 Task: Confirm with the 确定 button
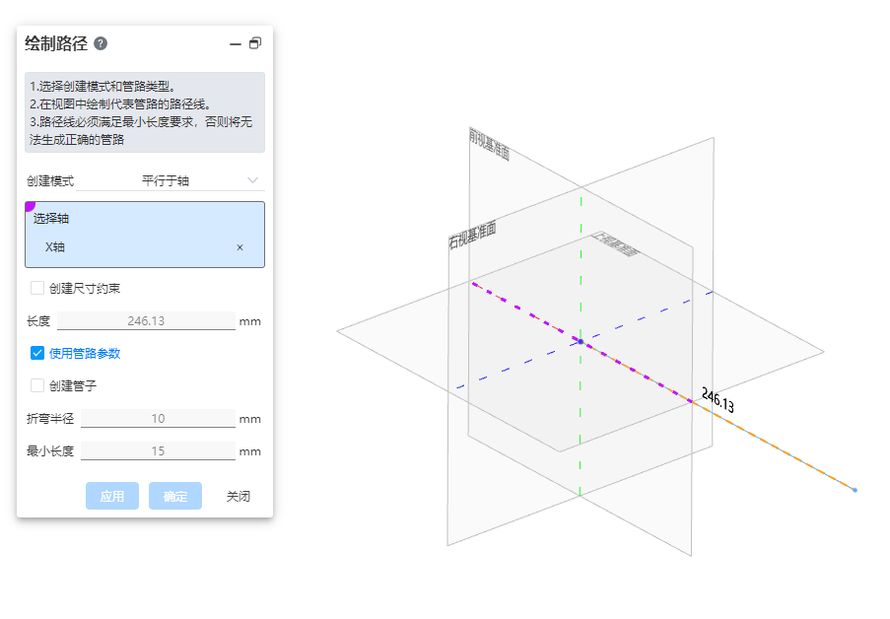point(175,496)
